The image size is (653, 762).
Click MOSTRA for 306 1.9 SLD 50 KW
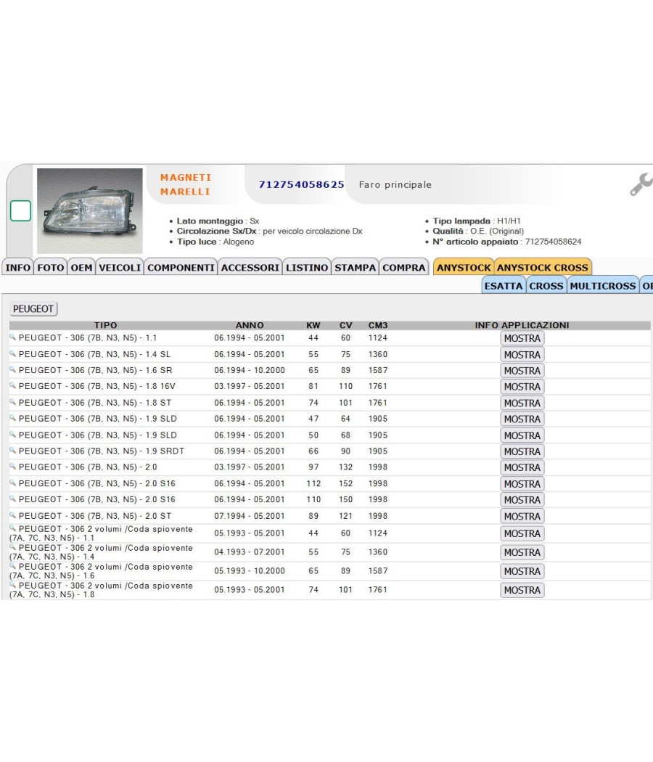[522, 435]
